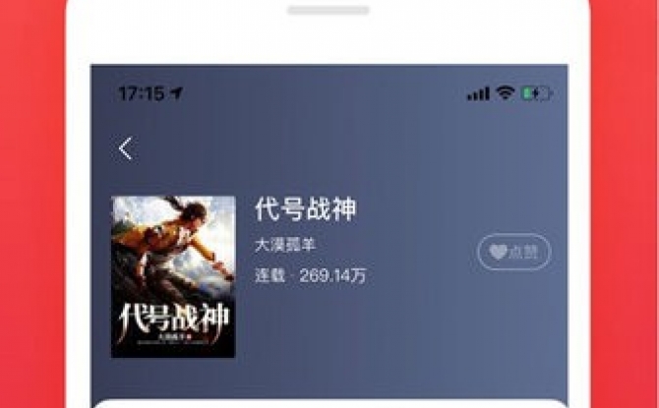Open the 代号战神 book cover thumbnail
The image size is (659, 408).
coord(173,277)
